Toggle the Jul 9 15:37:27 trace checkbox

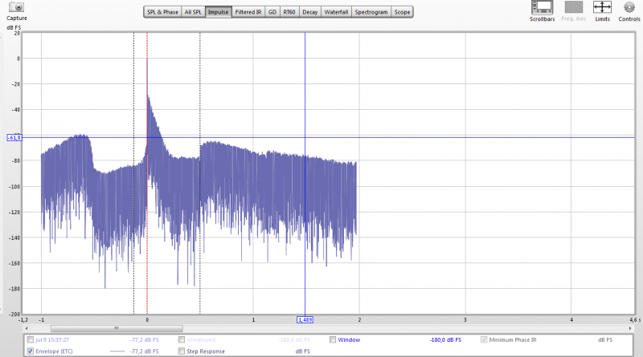tap(31, 340)
